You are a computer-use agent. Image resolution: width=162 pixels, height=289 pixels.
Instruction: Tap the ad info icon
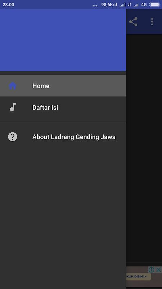pyautogui.click(x=151, y=270)
